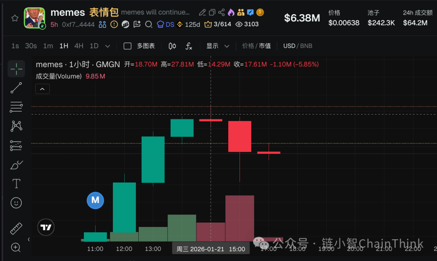Click the zoom in magnifier tool
The height and width of the screenshot is (261, 437).
16,247
